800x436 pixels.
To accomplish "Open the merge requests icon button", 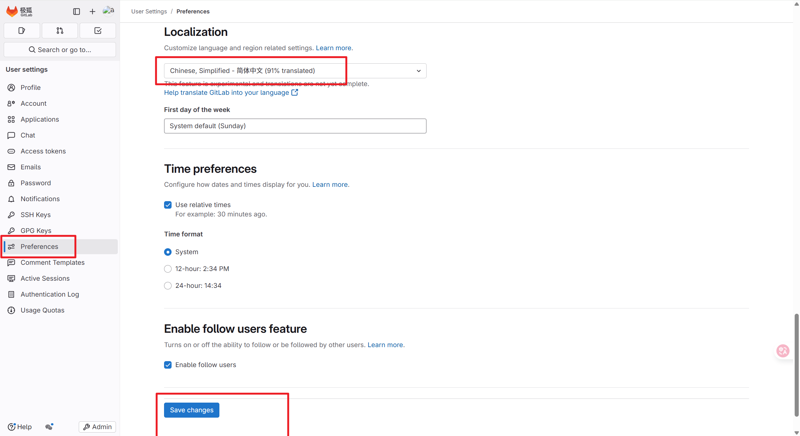I will click(60, 31).
